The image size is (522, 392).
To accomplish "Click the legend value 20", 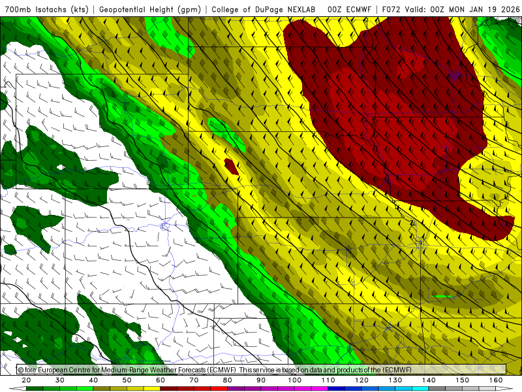I will (26, 380).
